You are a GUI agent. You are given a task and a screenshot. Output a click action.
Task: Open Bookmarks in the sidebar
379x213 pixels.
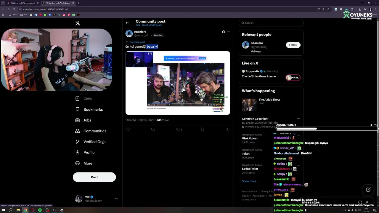89,109
